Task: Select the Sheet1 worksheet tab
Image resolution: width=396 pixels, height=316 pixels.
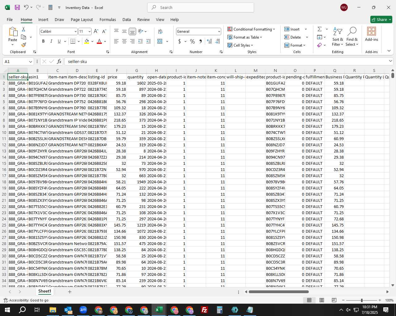Action: click(x=45, y=291)
